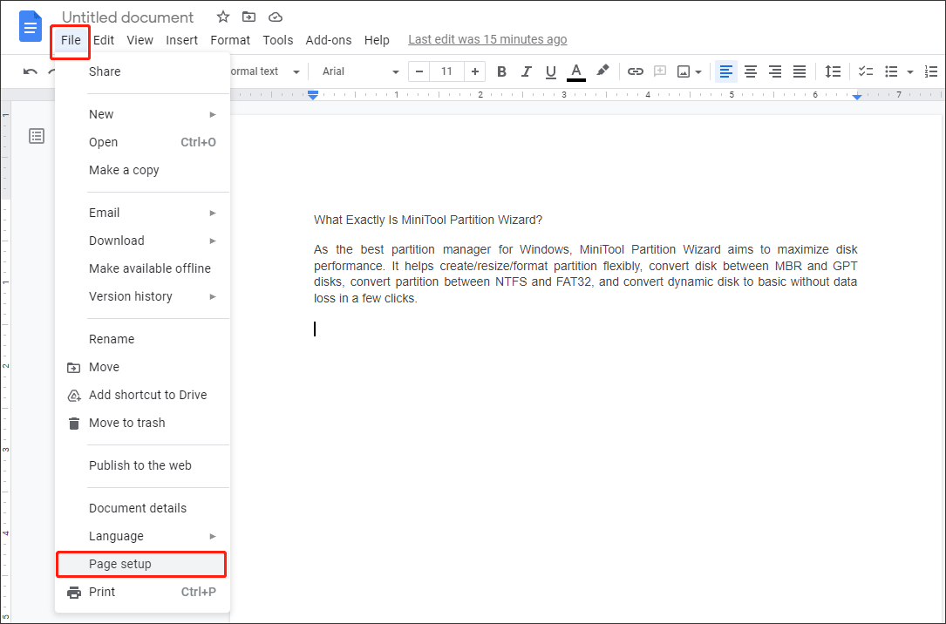Image resolution: width=946 pixels, height=624 pixels.
Task: Star the Untitled document
Action: pyautogui.click(x=223, y=17)
